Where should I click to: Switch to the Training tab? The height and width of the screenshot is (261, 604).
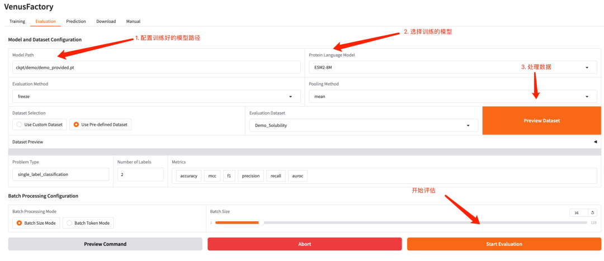tap(17, 21)
